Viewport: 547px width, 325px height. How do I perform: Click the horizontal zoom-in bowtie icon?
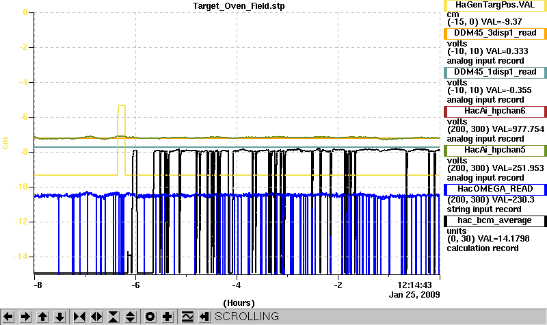click(x=79, y=317)
